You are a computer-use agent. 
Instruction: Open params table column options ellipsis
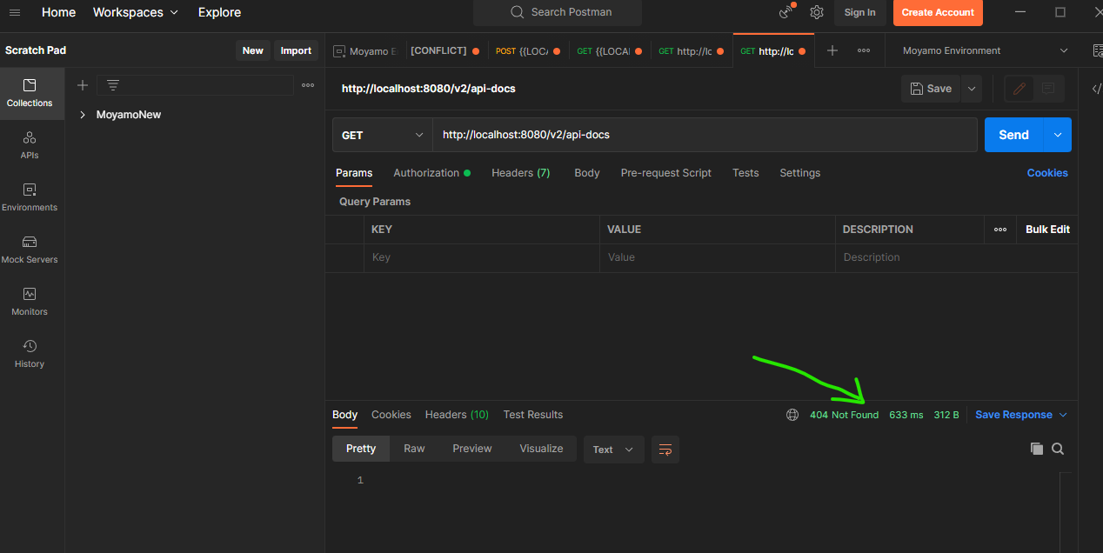[1000, 230]
